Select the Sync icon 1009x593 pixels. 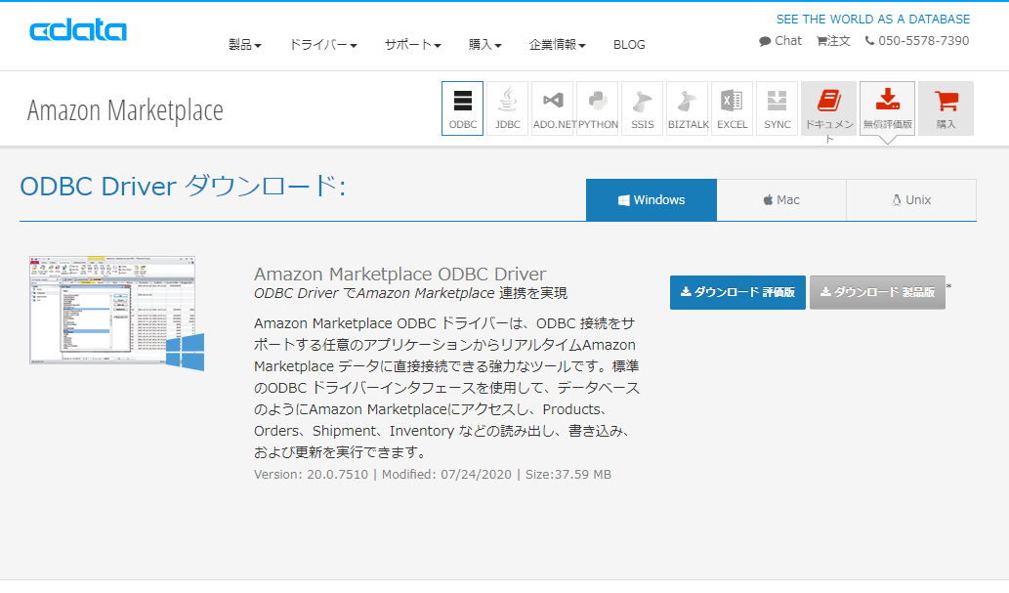[x=778, y=108]
